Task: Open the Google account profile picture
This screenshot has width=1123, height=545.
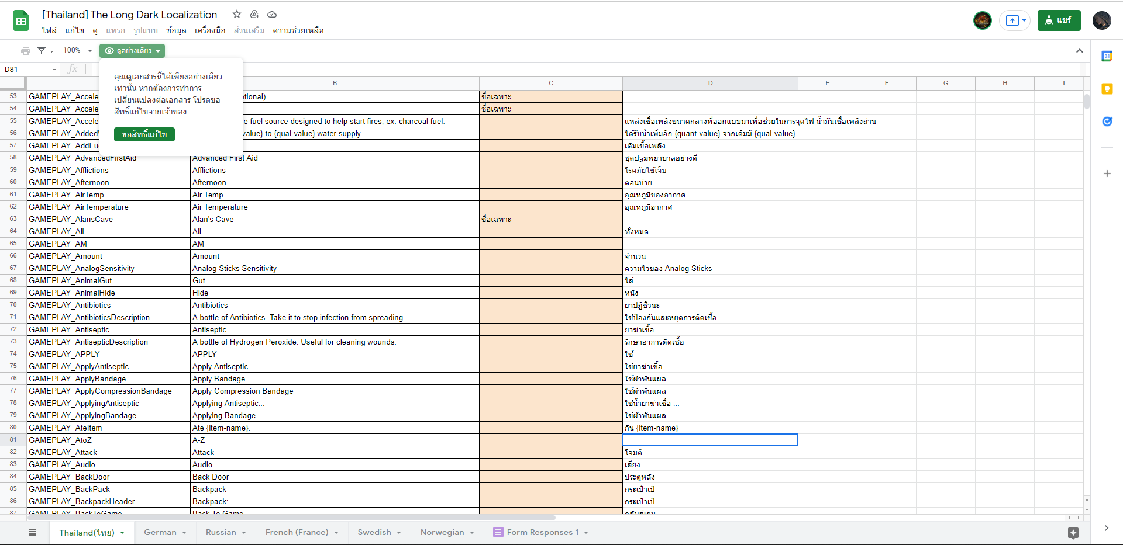Action: tap(1102, 20)
